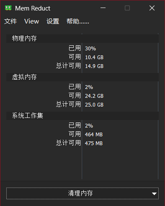165x206 pixels.
Task: Minimize the Mem Reduct window
Action: 103,8
